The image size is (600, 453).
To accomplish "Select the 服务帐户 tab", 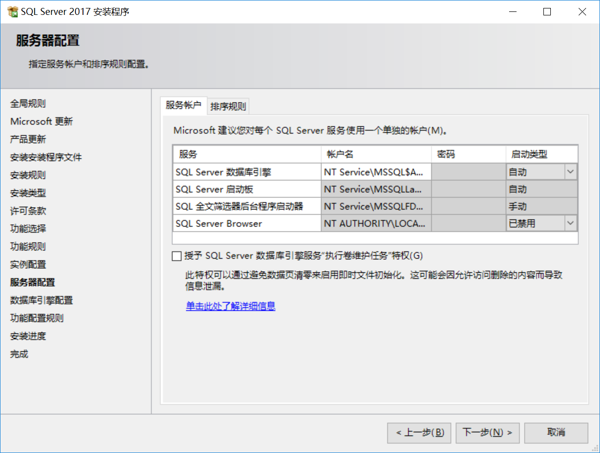I will click(183, 105).
